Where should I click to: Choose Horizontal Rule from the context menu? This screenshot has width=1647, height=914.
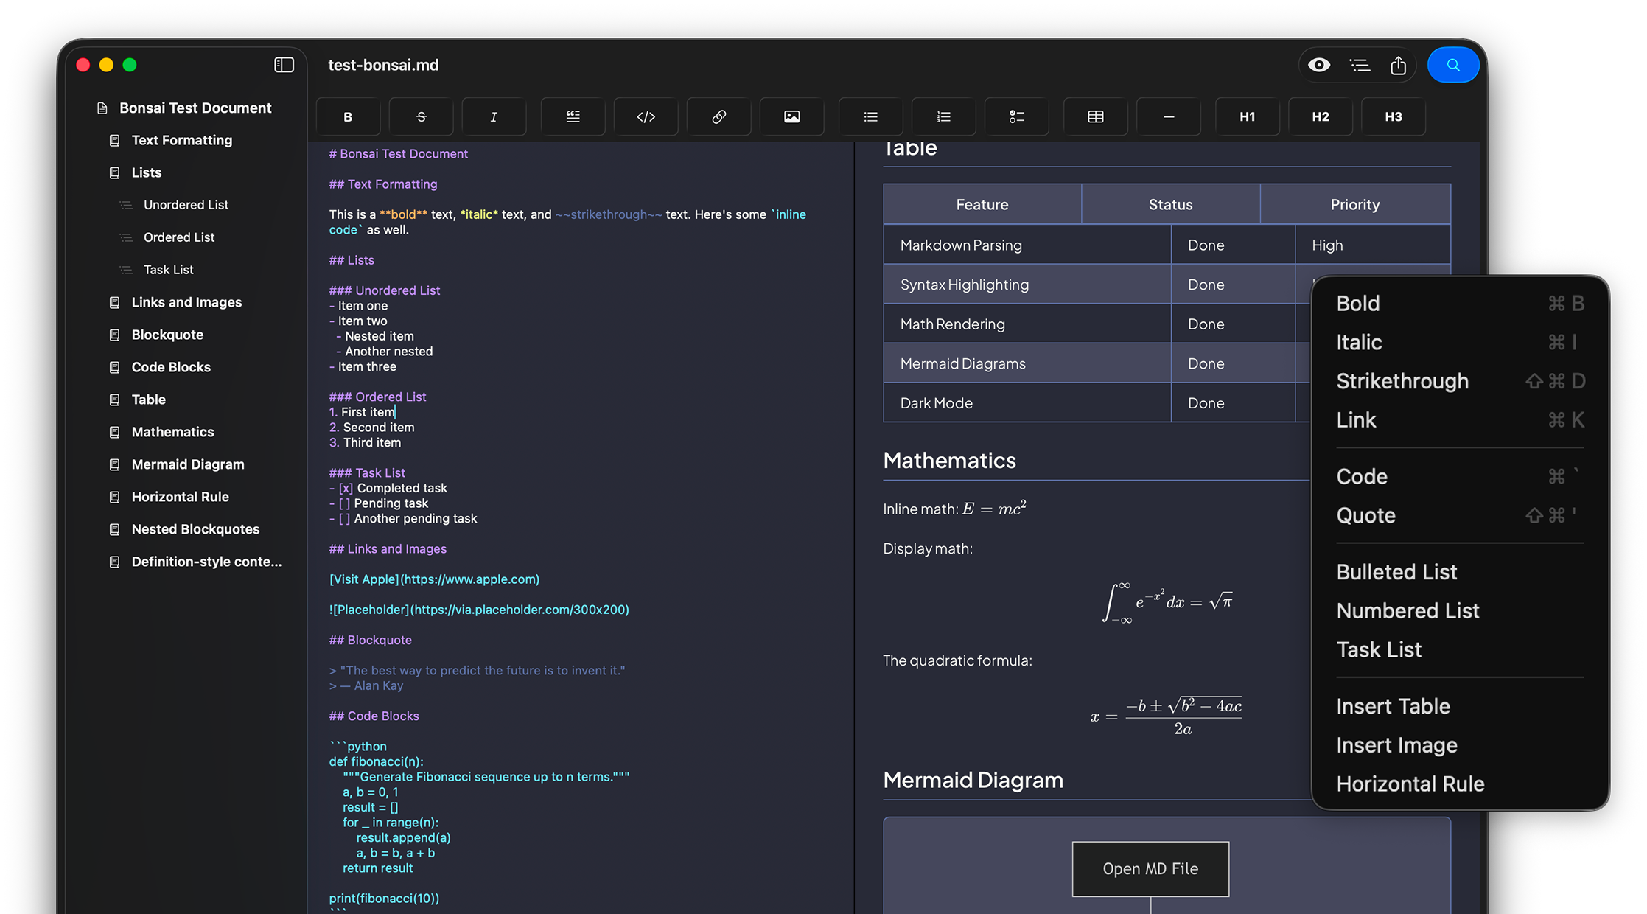(1460, 784)
